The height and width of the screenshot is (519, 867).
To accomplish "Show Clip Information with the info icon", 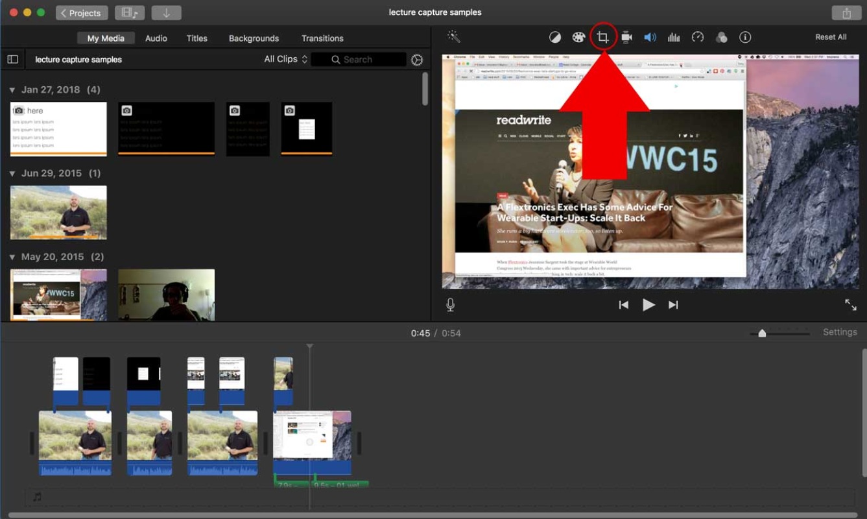I will pos(745,37).
